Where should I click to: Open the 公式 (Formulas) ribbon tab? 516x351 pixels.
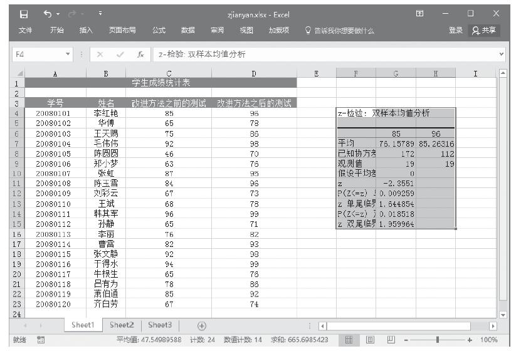pyautogui.click(x=159, y=29)
